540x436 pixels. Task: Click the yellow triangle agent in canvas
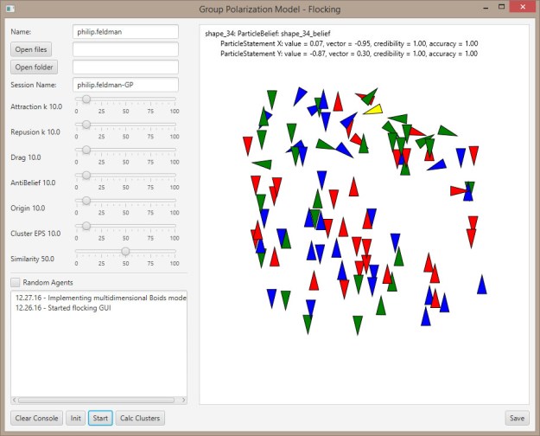point(373,110)
